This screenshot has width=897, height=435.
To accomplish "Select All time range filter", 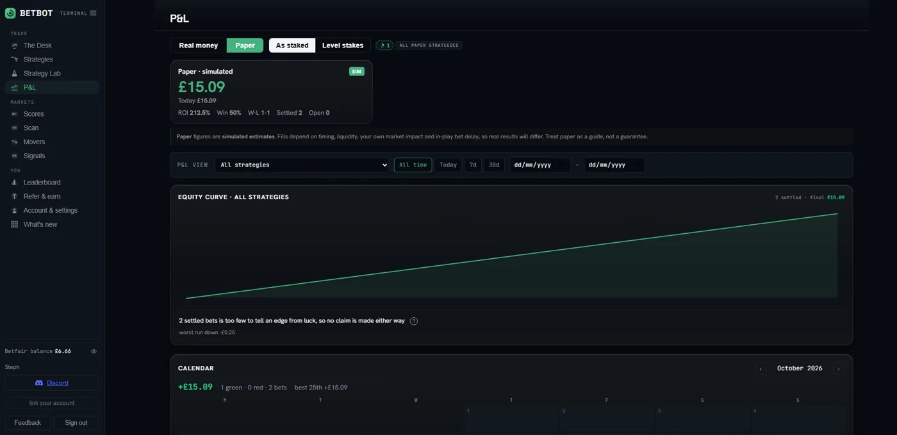I will point(413,165).
